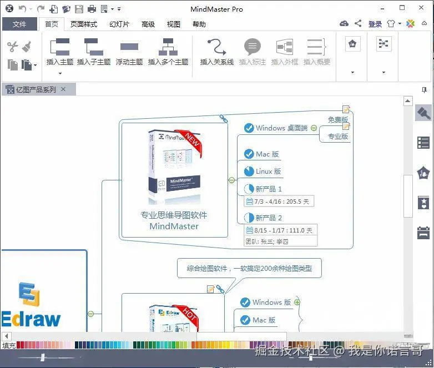Viewport: 434px width, 368px height.
Task: Collapse Windows 桌面端 node with minus button
Action: (x=314, y=128)
